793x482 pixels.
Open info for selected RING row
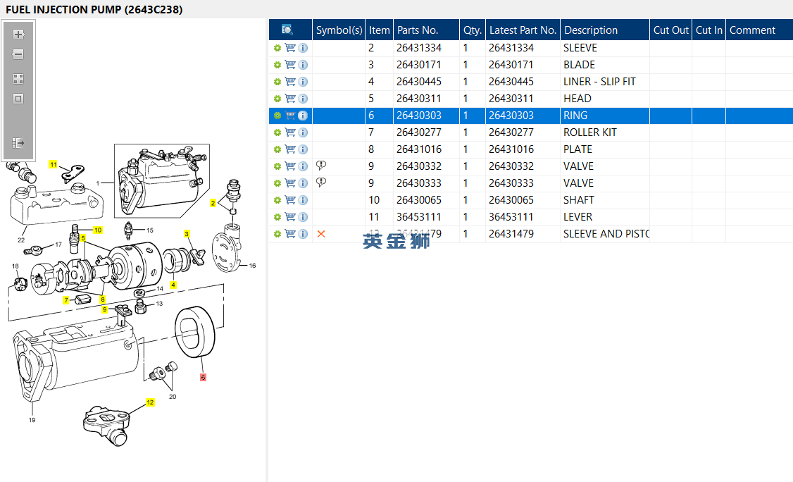point(303,116)
